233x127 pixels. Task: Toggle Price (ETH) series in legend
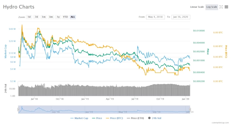coord(136,118)
